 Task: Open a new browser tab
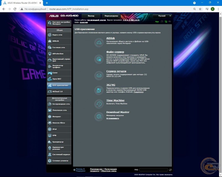click(47, 3)
